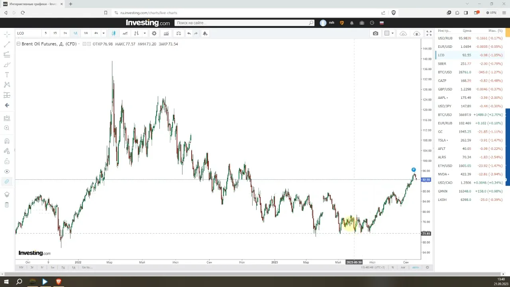Expand the more timeframes dropdown

click(103, 33)
